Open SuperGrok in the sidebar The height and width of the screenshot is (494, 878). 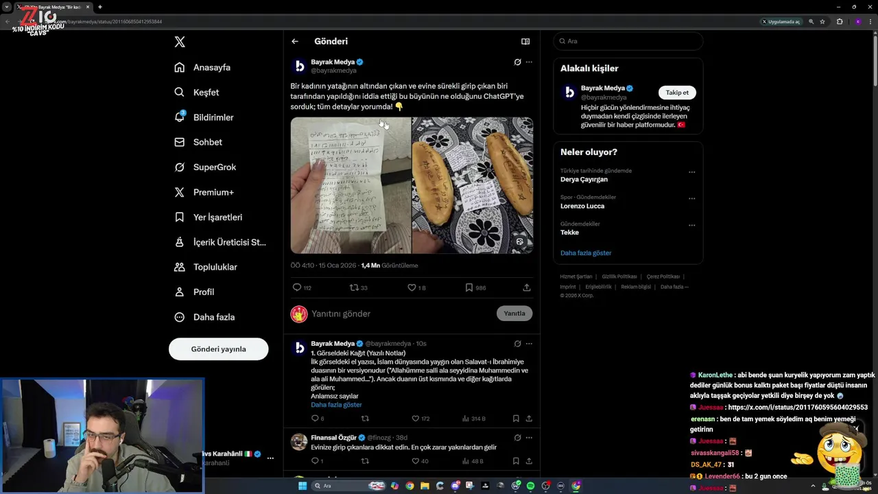coord(205,167)
